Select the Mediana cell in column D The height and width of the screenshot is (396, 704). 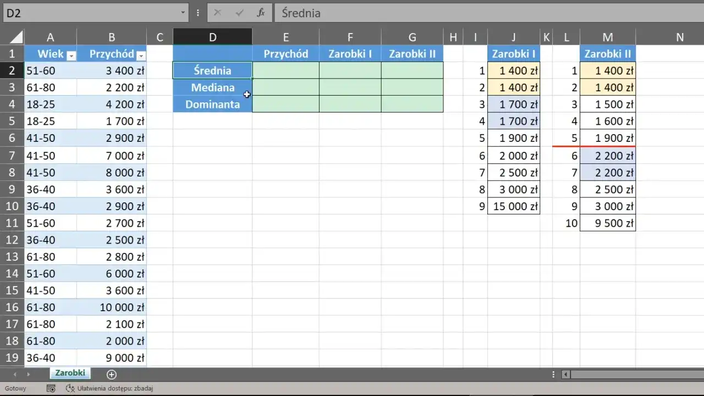tap(212, 87)
